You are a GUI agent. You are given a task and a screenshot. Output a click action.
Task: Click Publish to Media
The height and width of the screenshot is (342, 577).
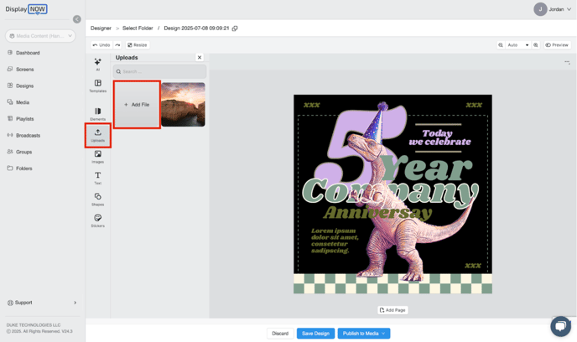364,334
